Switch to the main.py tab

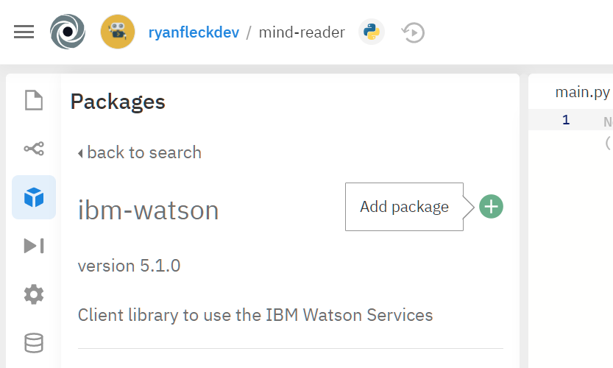[x=582, y=92]
